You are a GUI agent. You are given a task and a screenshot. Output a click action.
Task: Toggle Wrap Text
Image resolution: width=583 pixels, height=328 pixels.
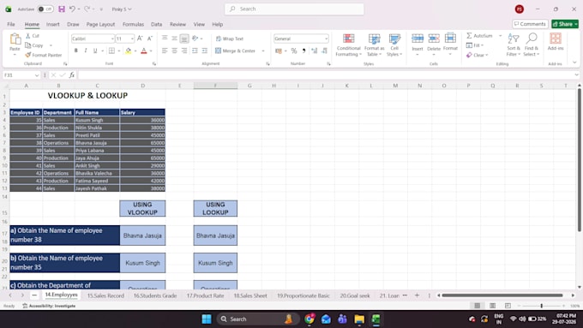230,39
